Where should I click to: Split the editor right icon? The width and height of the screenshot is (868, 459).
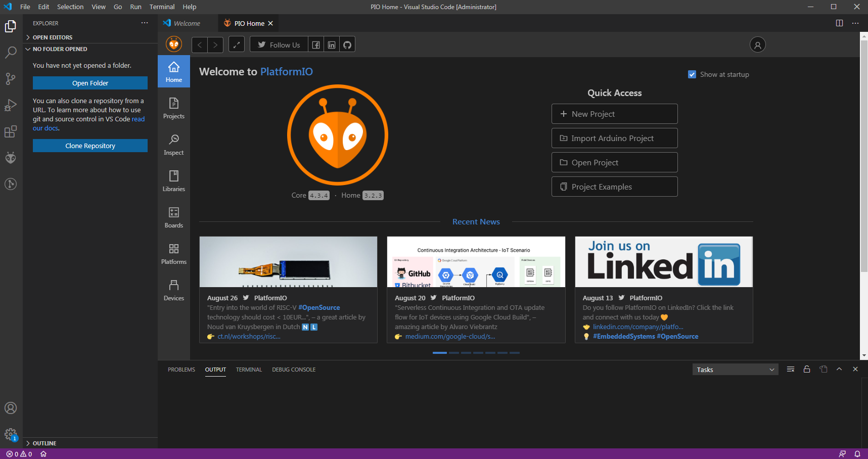839,23
